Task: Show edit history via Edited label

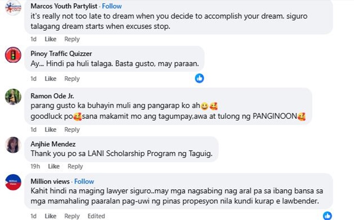Action: click(96, 216)
